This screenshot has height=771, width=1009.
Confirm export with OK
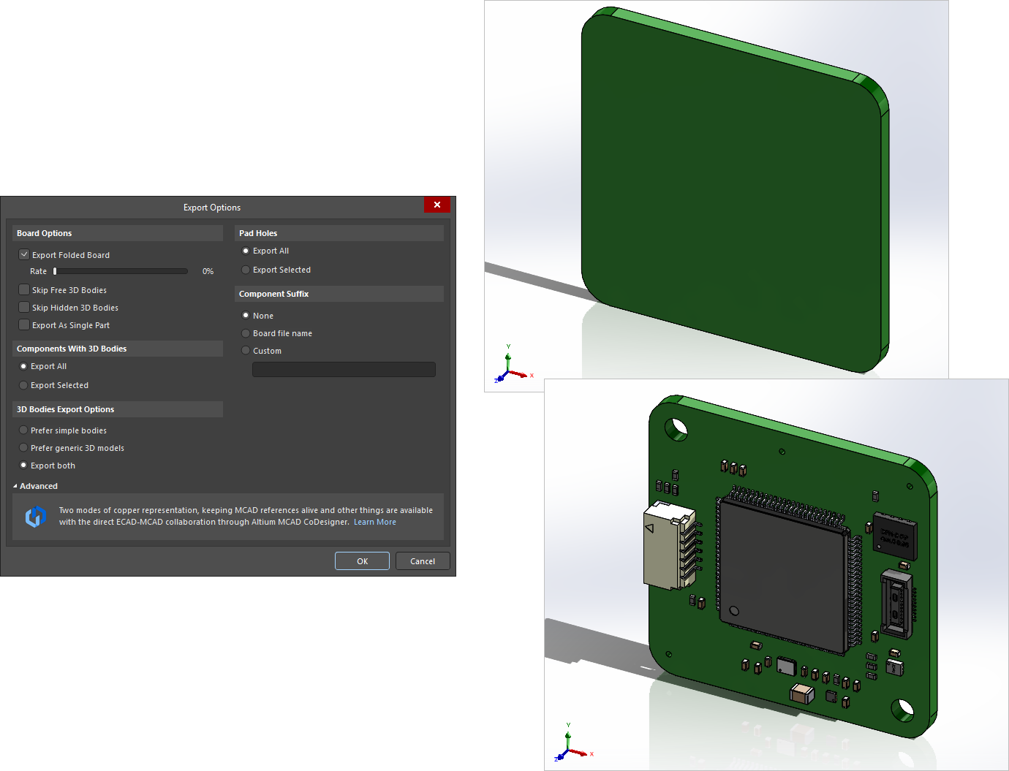[362, 561]
